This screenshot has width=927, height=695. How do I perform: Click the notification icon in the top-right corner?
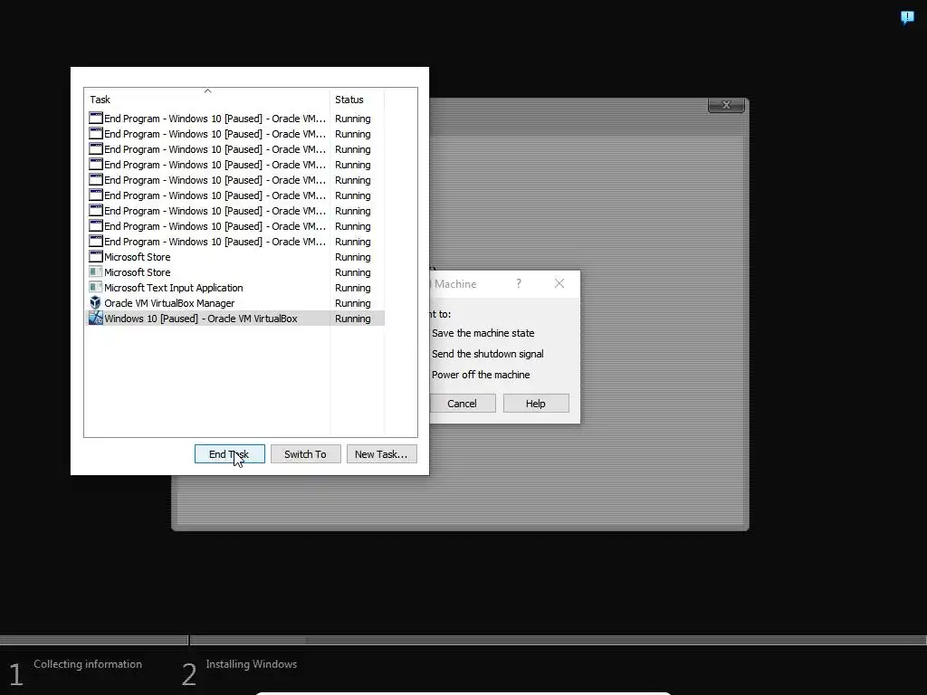click(907, 17)
